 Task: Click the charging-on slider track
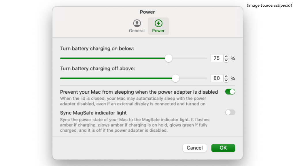pos(115,58)
